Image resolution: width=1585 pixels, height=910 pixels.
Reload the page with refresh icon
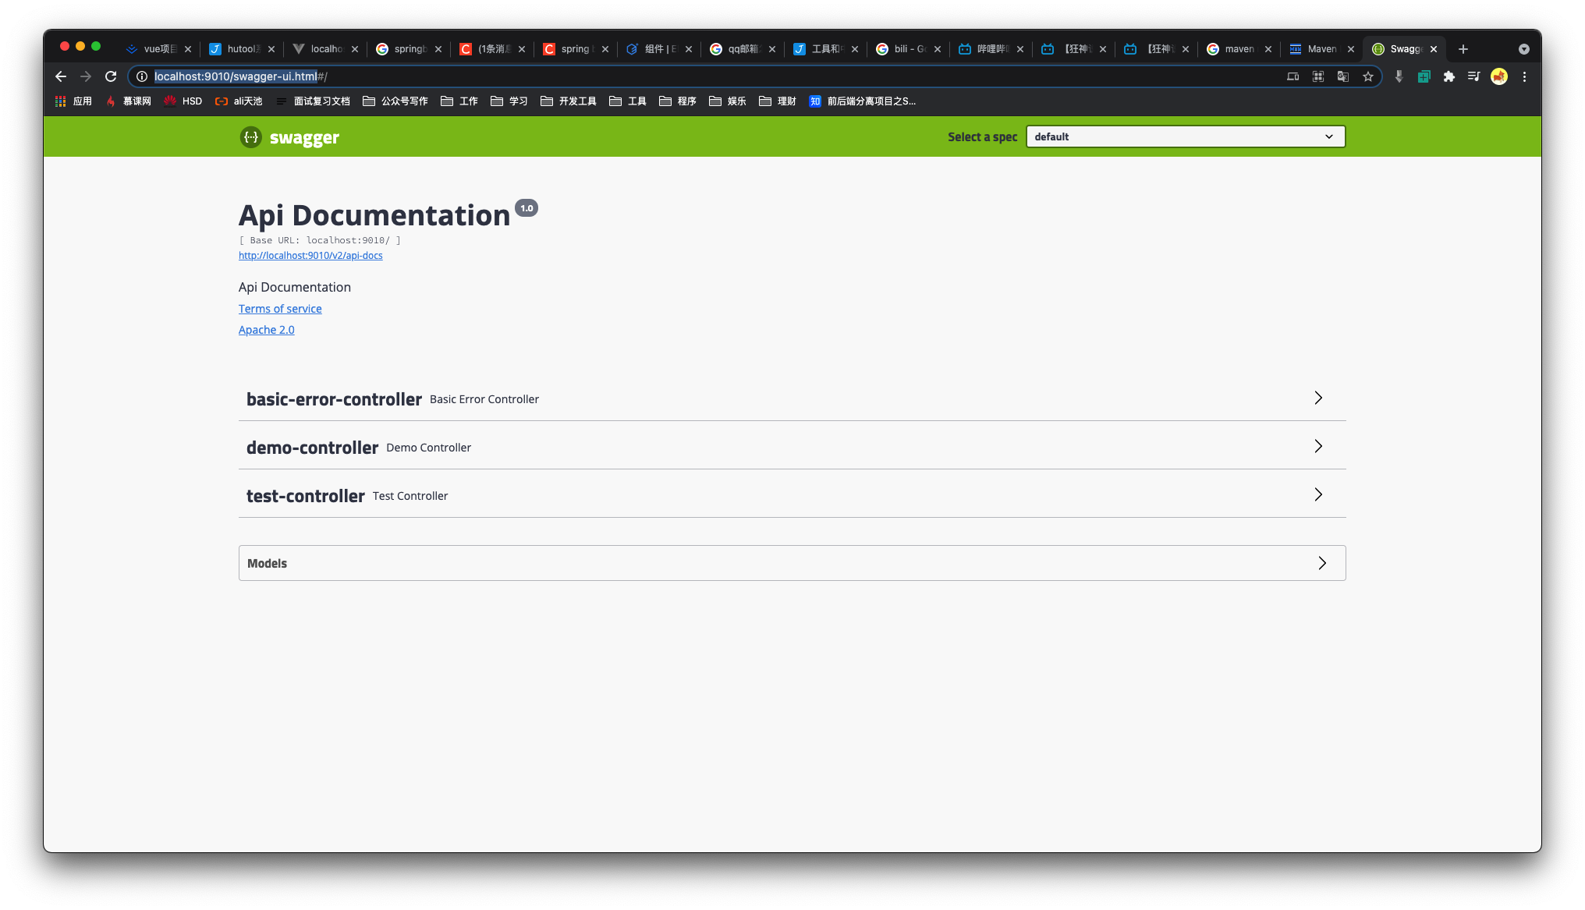tap(111, 76)
